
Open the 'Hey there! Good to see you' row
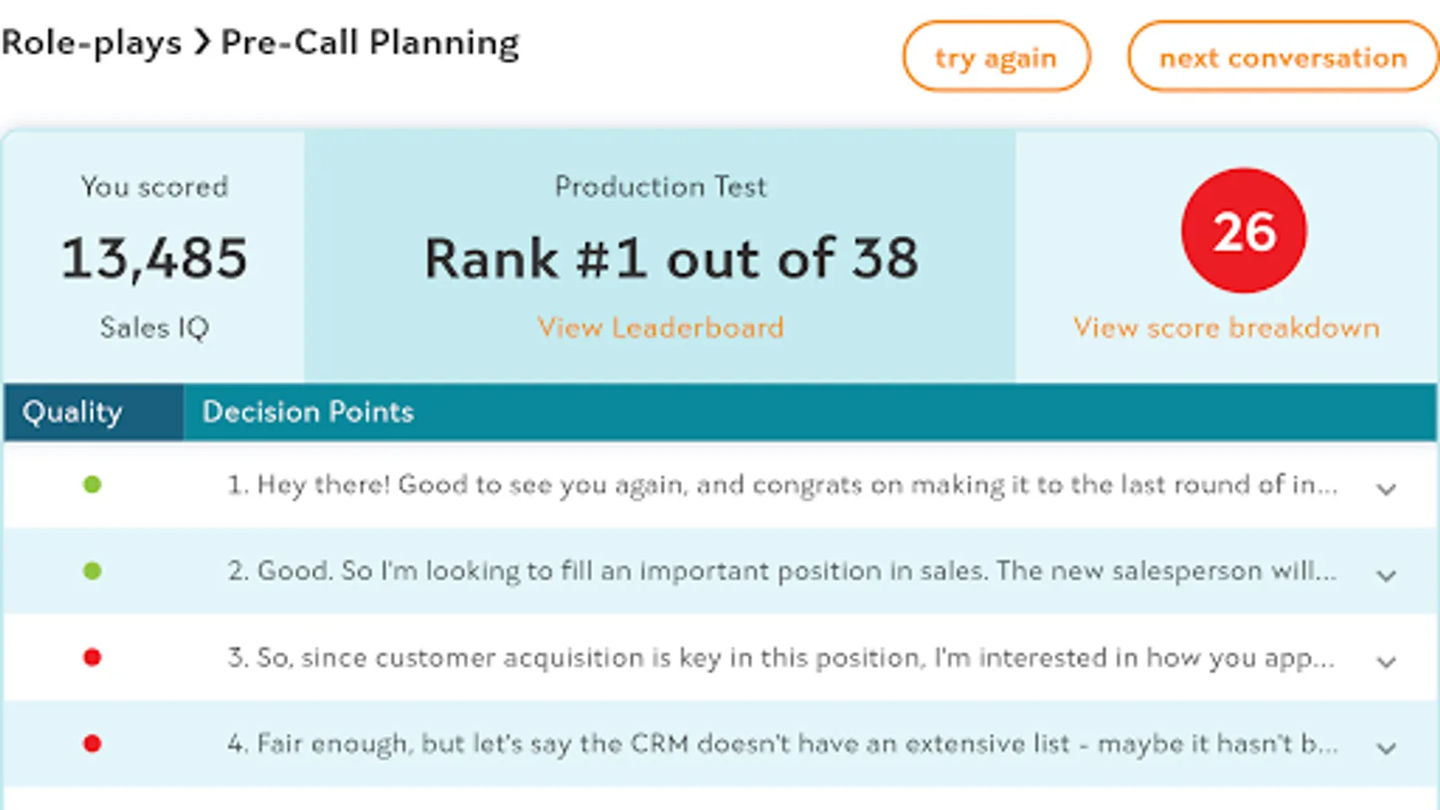tap(781, 485)
